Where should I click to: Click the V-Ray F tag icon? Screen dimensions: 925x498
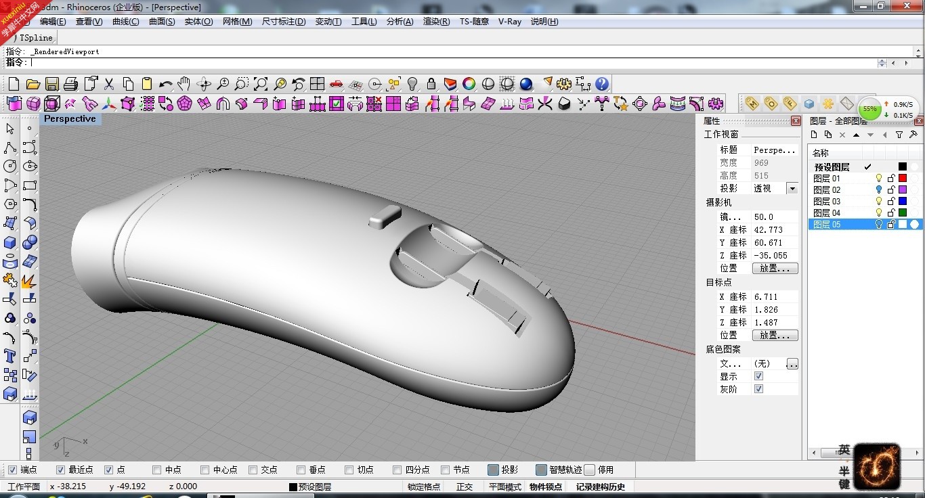(790, 104)
